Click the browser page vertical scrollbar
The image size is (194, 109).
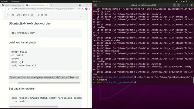pyautogui.click(x=91, y=80)
